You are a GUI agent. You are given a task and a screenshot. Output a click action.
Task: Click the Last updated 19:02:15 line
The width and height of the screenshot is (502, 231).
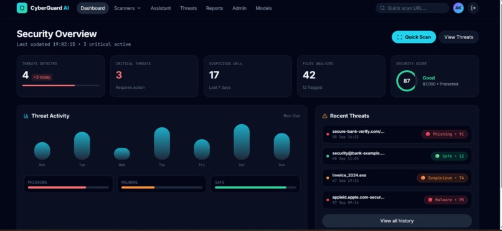(73, 44)
